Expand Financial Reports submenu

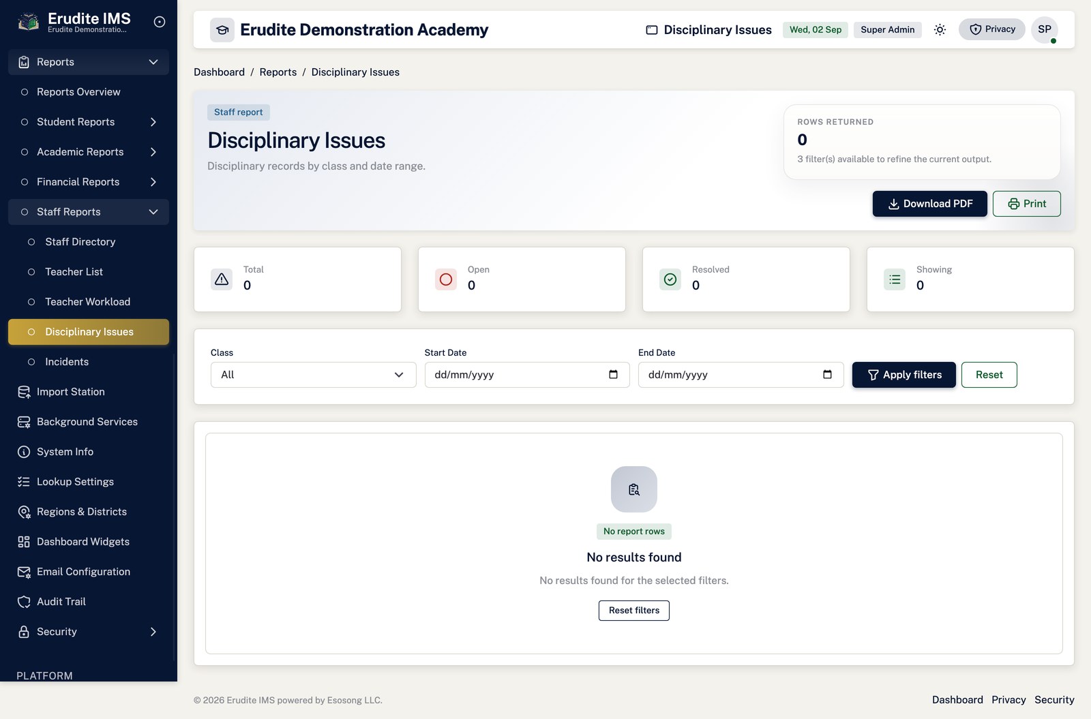pyautogui.click(x=153, y=182)
